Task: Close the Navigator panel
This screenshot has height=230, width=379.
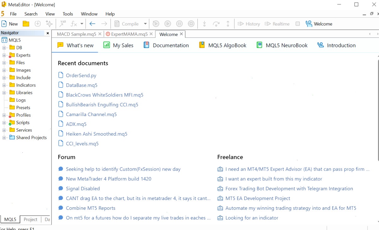Action: click(x=48, y=33)
